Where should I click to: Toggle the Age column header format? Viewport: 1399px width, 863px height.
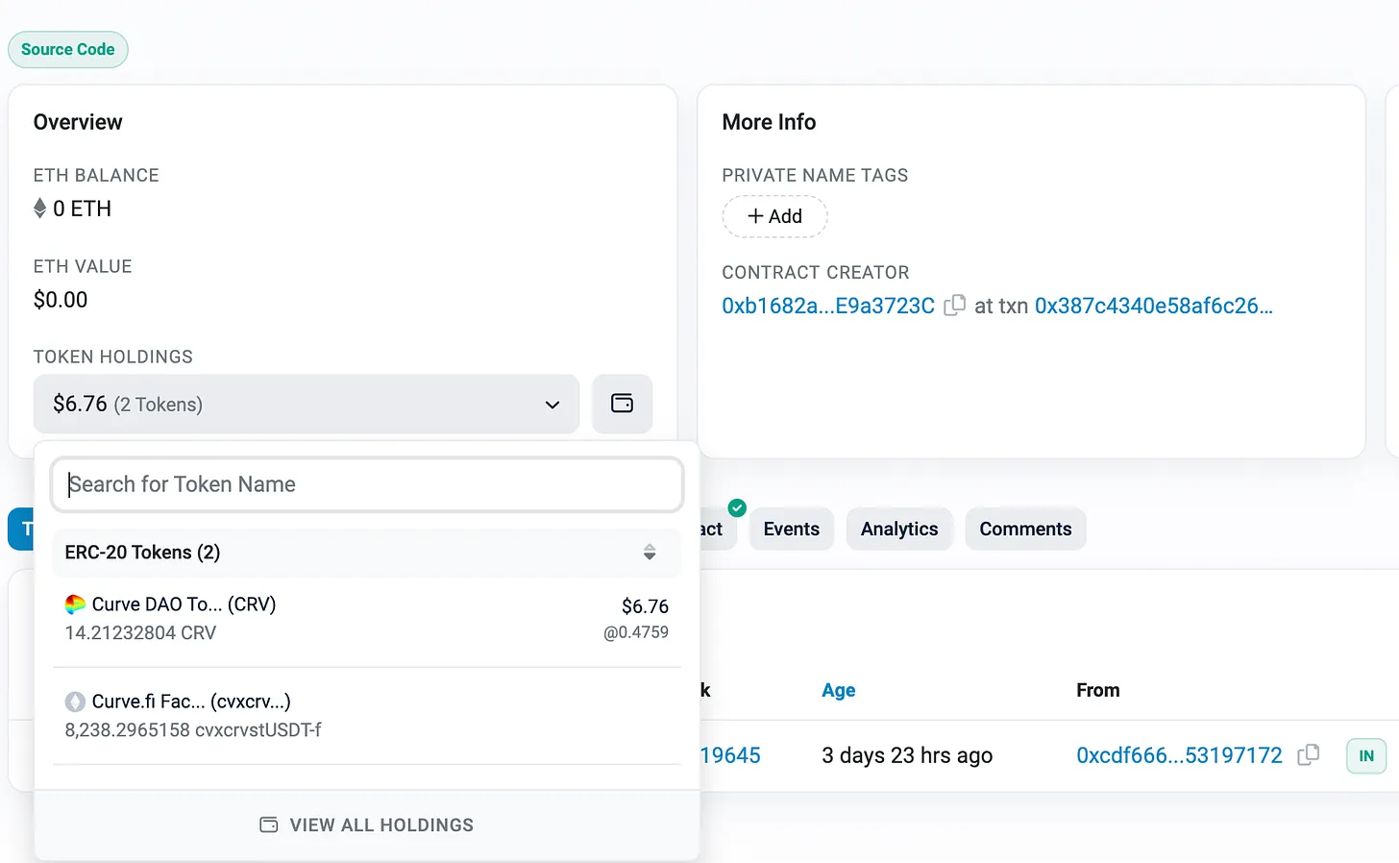(x=838, y=690)
